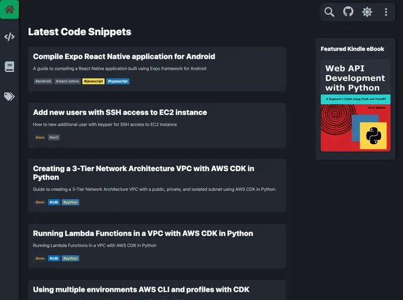Select the yellow #javascript tag

point(93,81)
